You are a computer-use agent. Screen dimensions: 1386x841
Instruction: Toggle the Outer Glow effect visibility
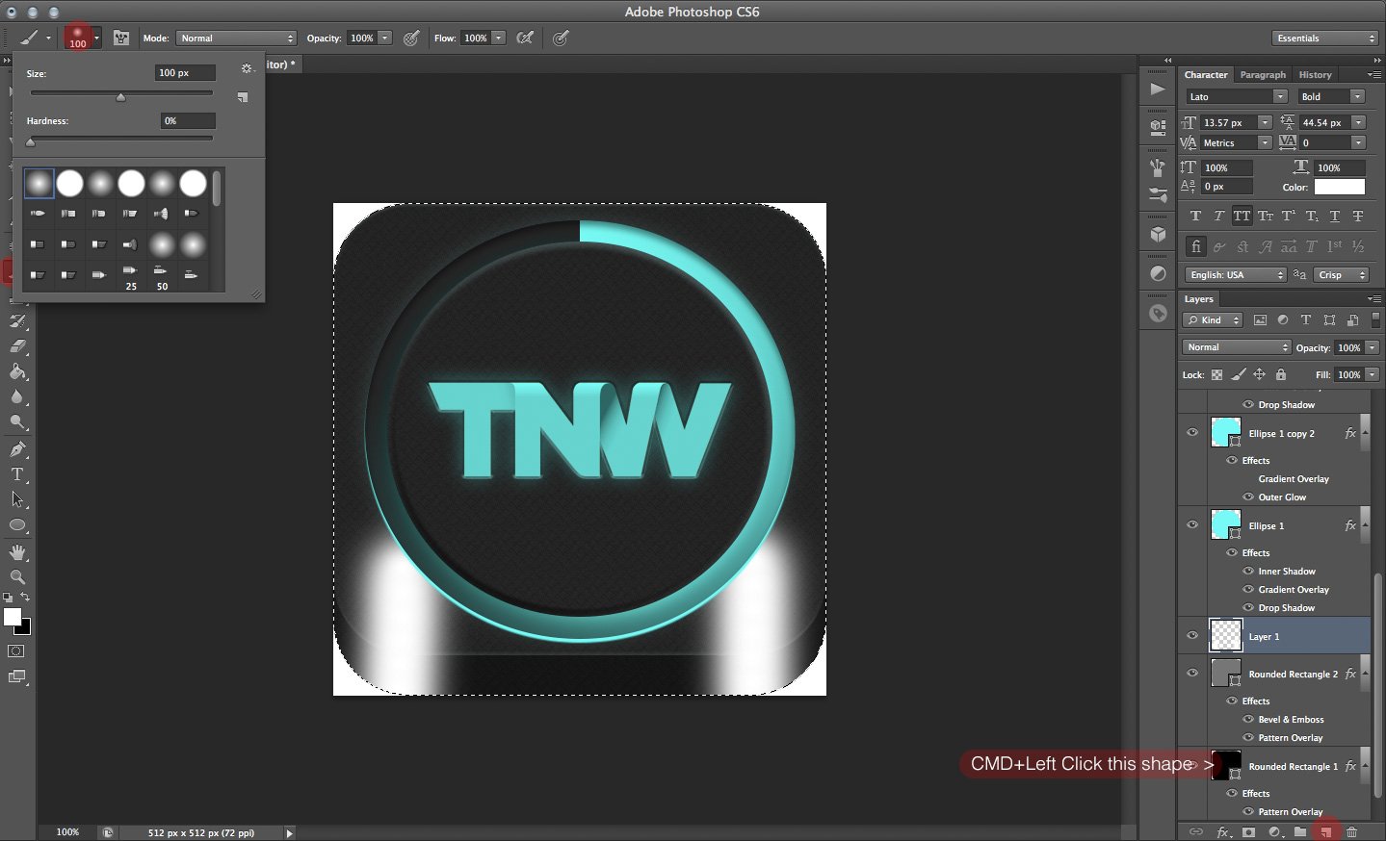[1248, 497]
